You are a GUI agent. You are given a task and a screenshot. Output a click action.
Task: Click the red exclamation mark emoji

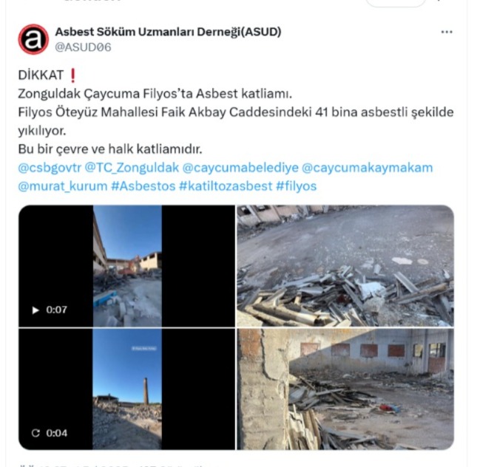(x=72, y=75)
